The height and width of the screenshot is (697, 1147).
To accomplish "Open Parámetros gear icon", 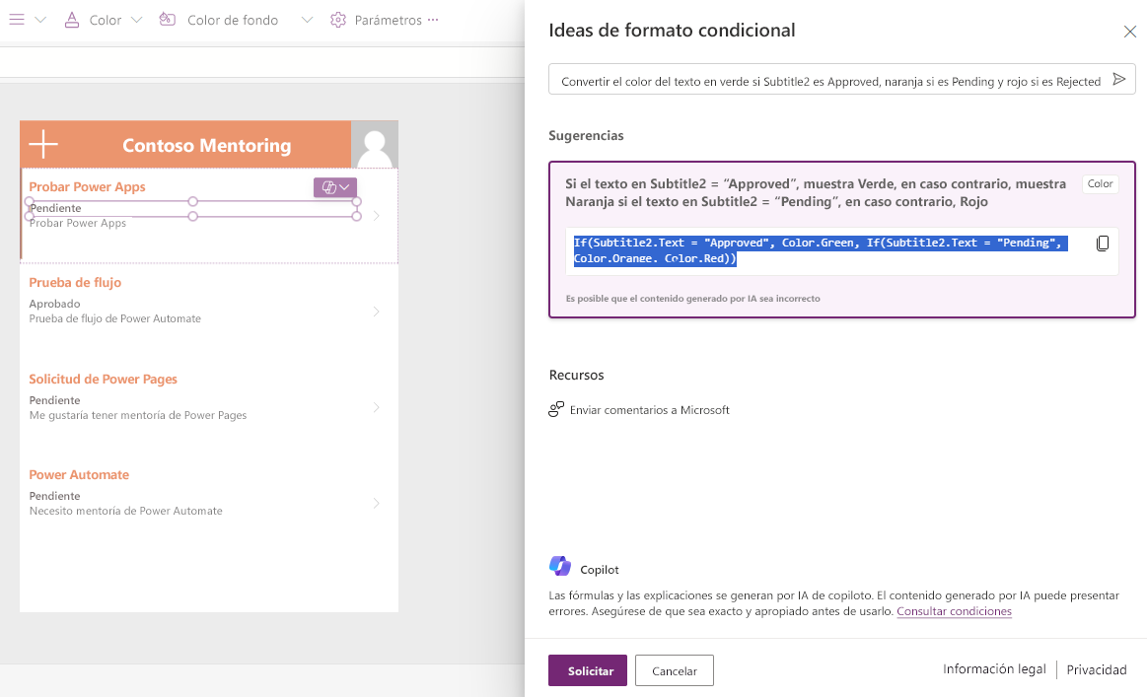I will click(338, 21).
